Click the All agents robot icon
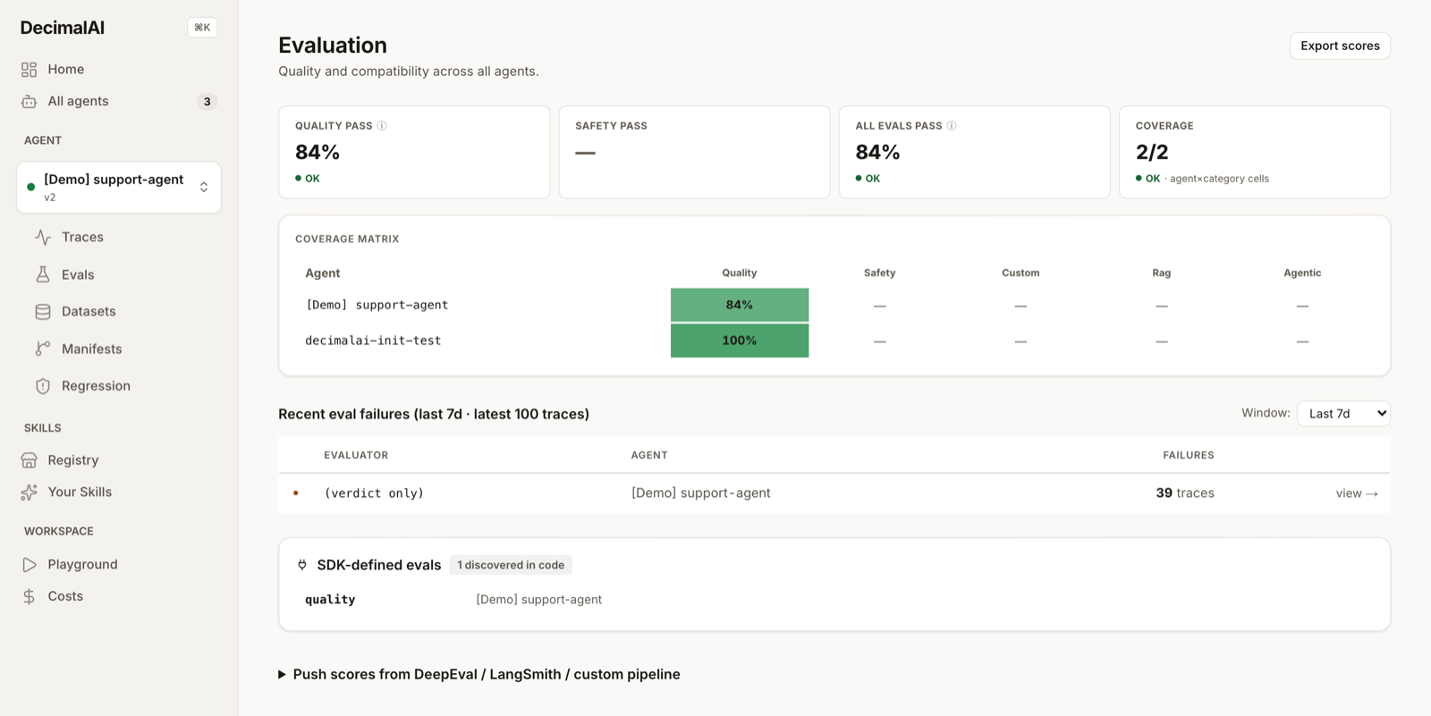1431x716 pixels. click(x=29, y=102)
